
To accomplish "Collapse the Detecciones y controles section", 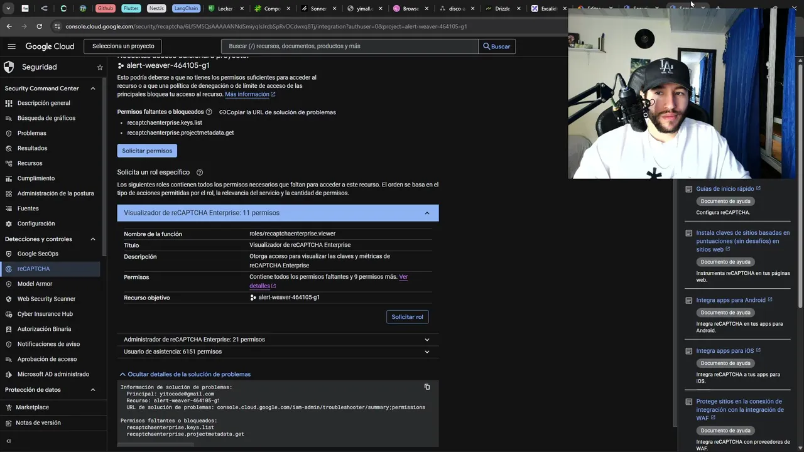I will (x=93, y=239).
